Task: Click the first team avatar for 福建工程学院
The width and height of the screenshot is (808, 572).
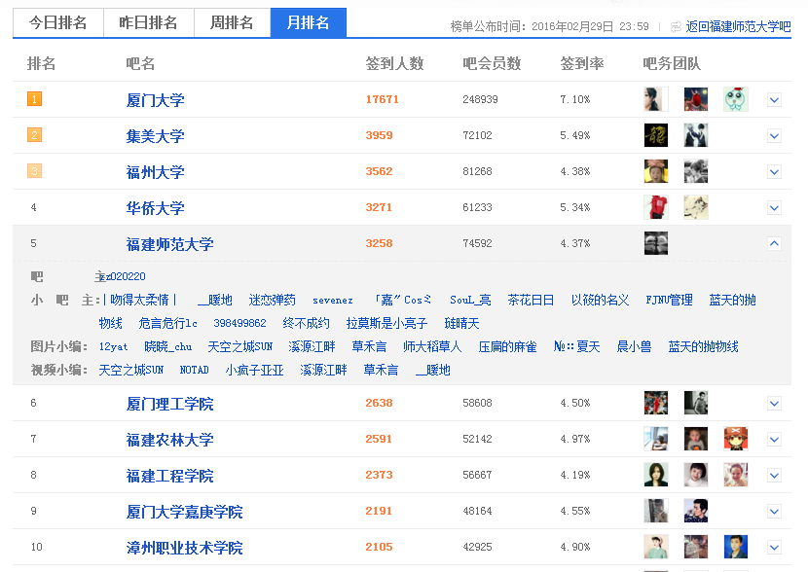Action: (656, 476)
